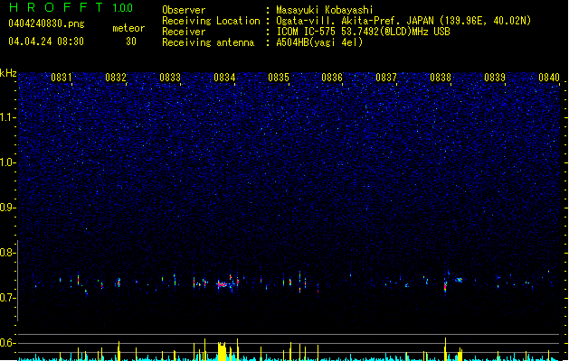Click the Receiving Location label
The width and height of the screenshot is (569, 361).
(211, 21)
